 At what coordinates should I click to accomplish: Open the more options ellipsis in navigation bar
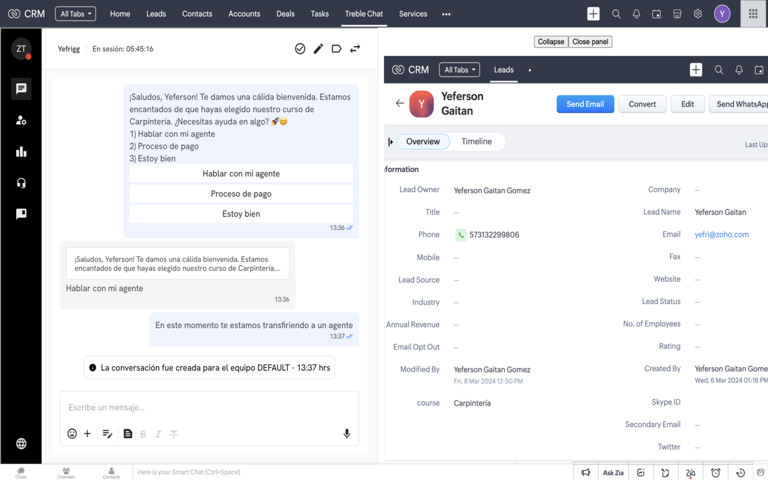pyautogui.click(x=446, y=14)
